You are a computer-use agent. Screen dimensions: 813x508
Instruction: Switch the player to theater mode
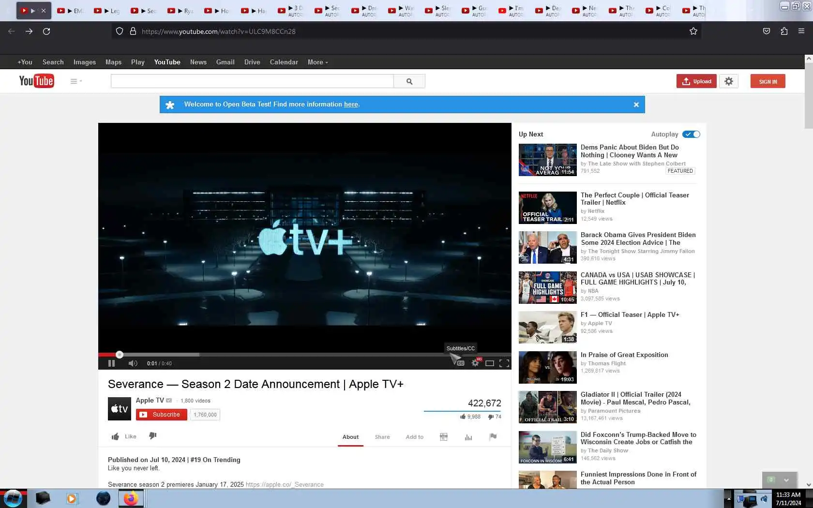[x=490, y=363]
